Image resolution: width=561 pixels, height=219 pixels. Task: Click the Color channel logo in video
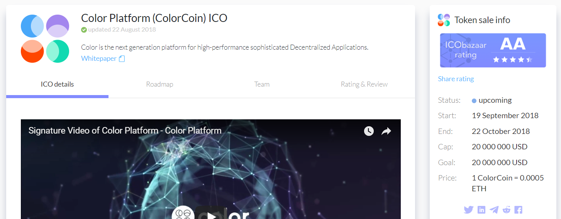[x=183, y=213]
